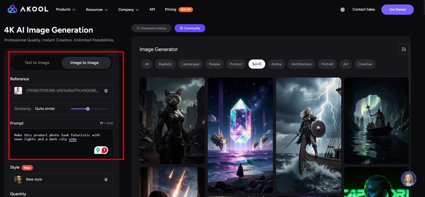The height and width of the screenshot is (197, 425).
Task: Open the green neon portrait image
Action: pyautogui.click(x=377, y=182)
